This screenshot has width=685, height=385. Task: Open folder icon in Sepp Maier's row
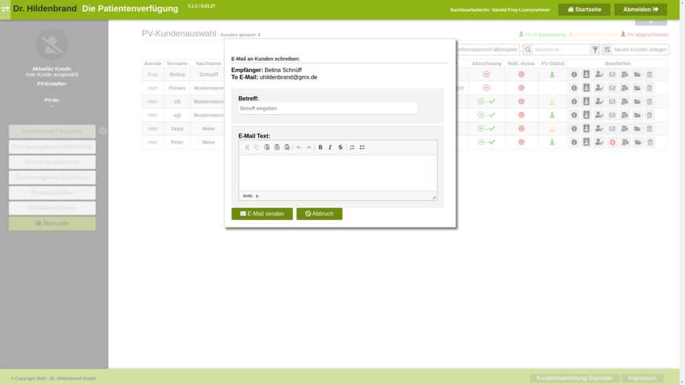click(x=637, y=129)
